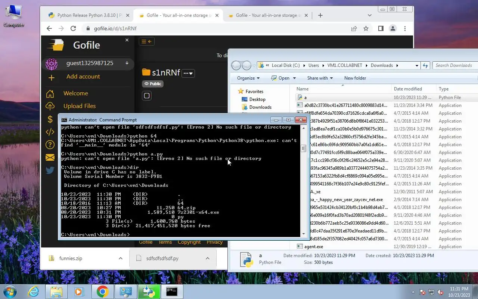This screenshot has height=299, width=478.
Task: Open the Computer desktop icon
Action: tap(14, 16)
